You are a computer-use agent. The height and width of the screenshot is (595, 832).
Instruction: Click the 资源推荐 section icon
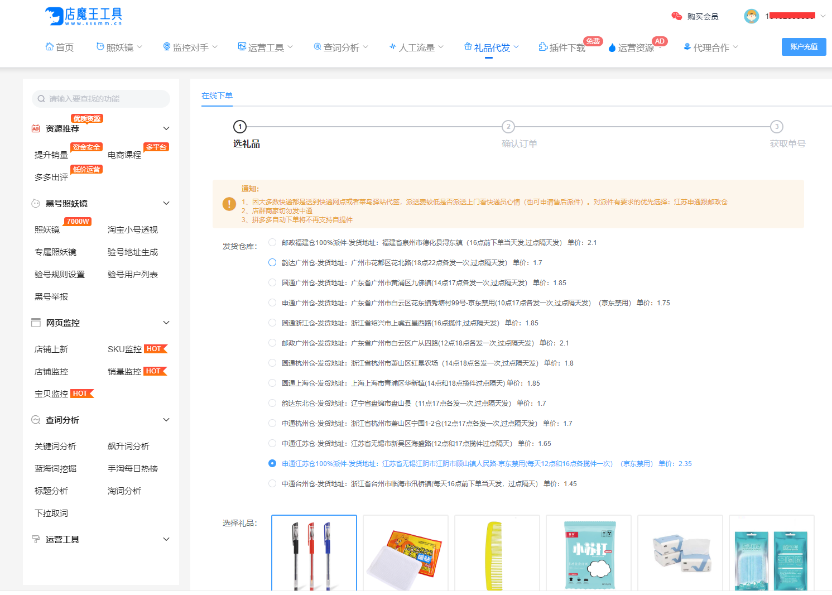pos(36,128)
